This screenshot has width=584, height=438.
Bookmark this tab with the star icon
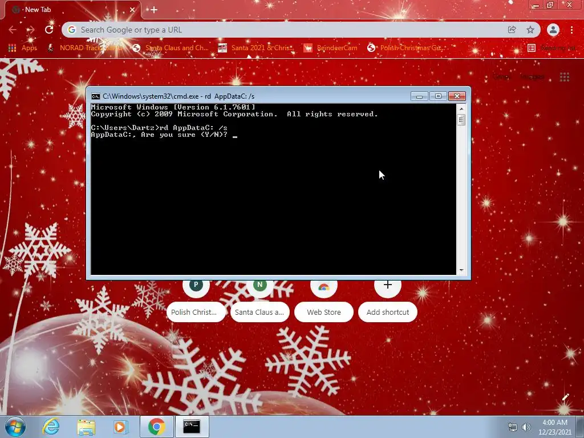pyautogui.click(x=530, y=30)
